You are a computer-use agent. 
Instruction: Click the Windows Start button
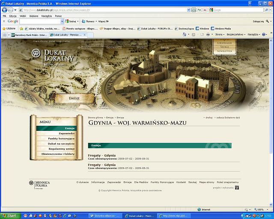pyautogui.click(x=10, y=216)
